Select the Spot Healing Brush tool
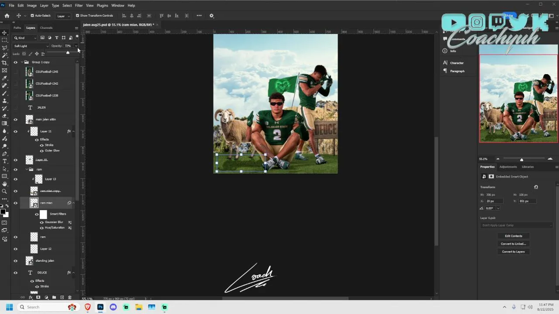Viewport: 559px width, 314px height. point(4,85)
